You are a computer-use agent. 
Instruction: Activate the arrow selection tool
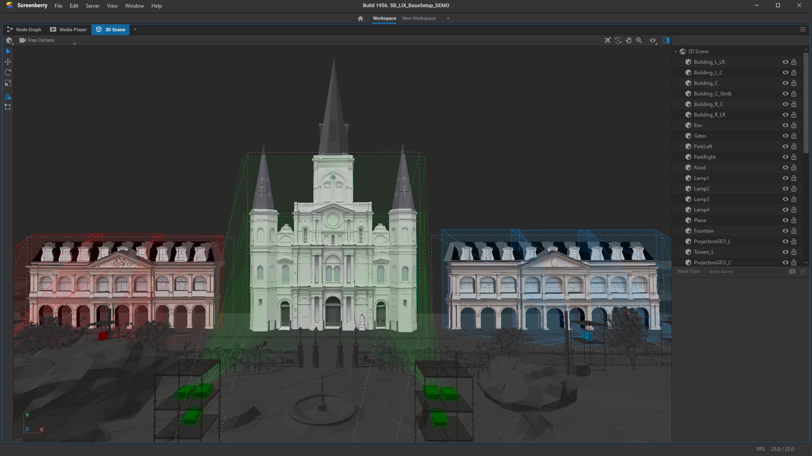click(x=8, y=51)
